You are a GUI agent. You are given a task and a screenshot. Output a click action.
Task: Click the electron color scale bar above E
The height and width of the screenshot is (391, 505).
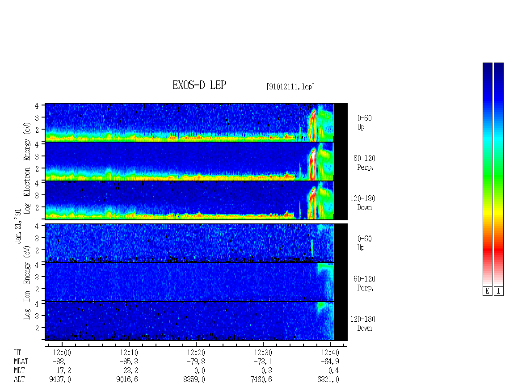[487, 174]
